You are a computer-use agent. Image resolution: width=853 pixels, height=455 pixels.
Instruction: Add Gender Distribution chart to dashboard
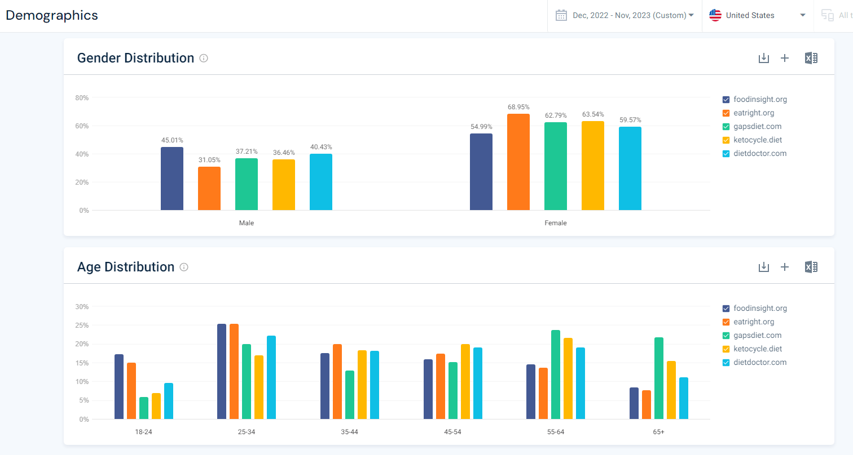pyautogui.click(x=785, y=58)
